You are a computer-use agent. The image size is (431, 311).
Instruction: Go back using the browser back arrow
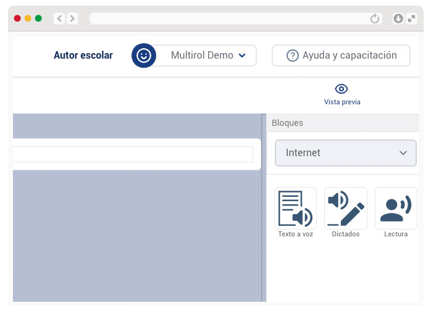click(x=59, y=19)
